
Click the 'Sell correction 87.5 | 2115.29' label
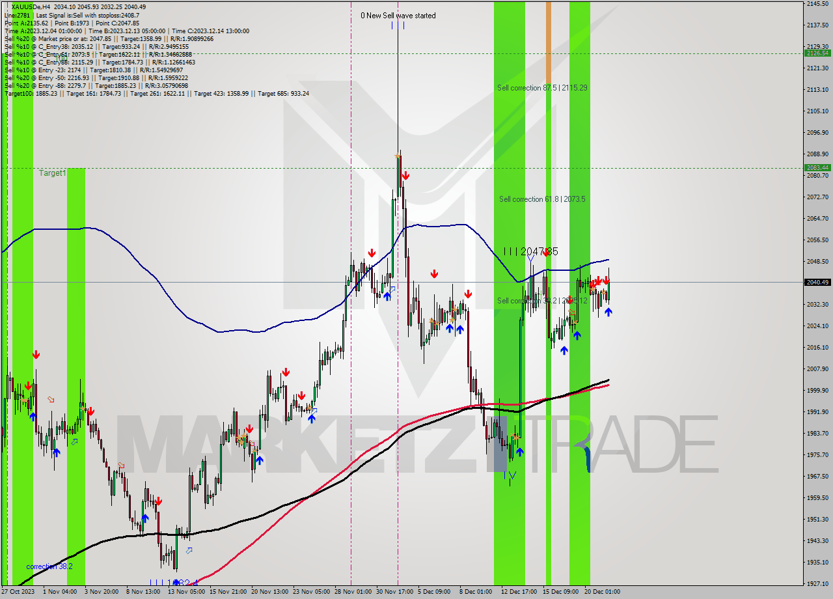click(542, 88)
